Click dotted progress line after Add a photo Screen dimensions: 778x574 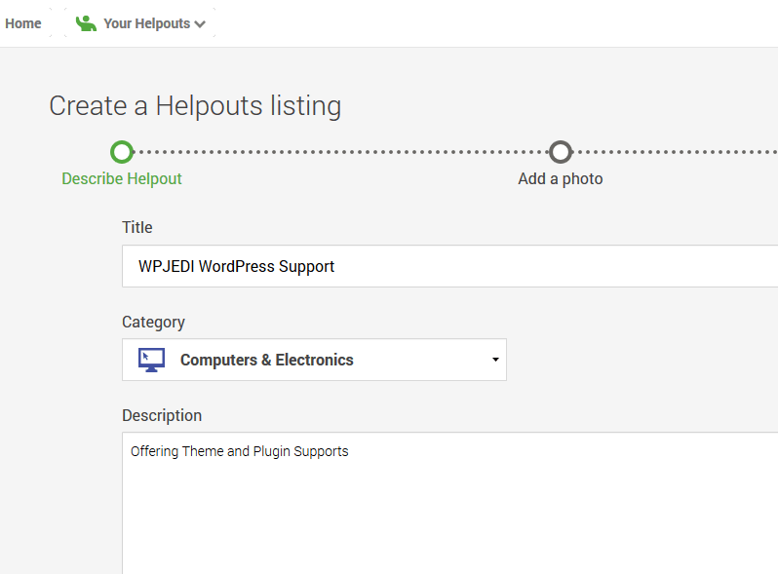coord(676,152)
